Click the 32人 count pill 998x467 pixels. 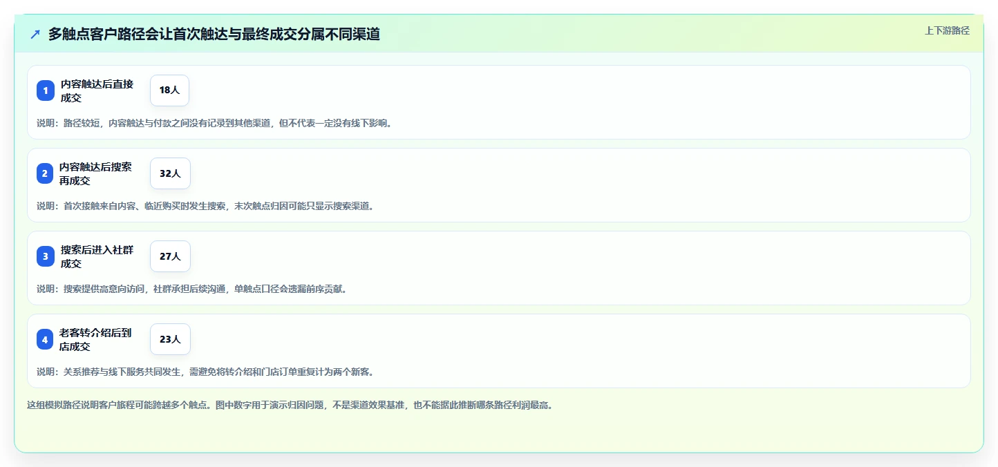coord(170,173)
